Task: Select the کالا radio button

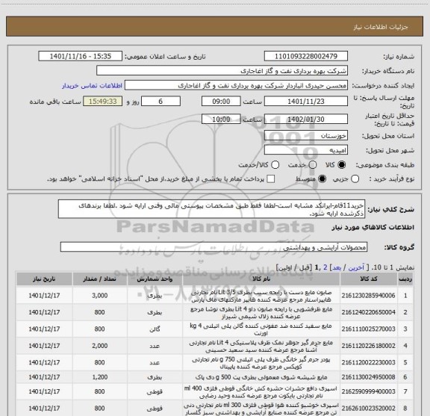Action: click(342, 164)
